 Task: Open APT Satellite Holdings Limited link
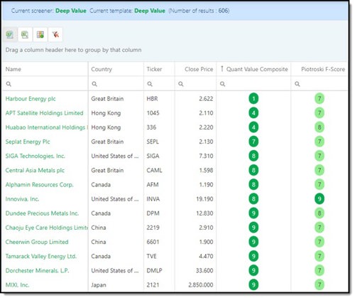click(44, 113)
